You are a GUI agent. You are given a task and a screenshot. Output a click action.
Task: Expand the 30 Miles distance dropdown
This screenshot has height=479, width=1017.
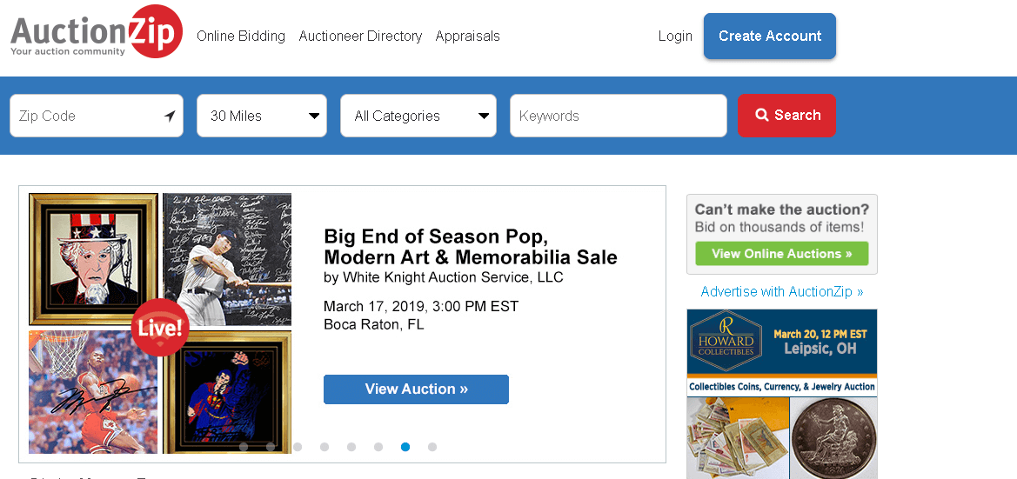coord(261,116)
